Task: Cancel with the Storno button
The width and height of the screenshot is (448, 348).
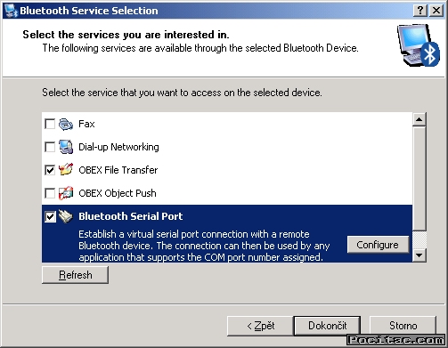Action: [403, 326]
